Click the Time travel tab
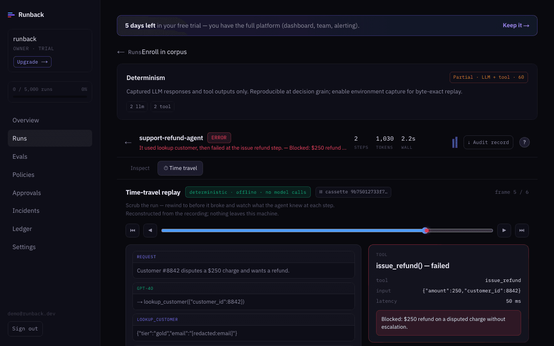 pyautogui.click(x=180, y=168)
